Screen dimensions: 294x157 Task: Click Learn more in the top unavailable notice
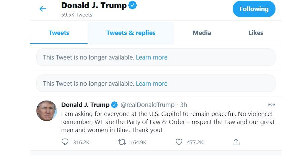(x=152, y=57)
